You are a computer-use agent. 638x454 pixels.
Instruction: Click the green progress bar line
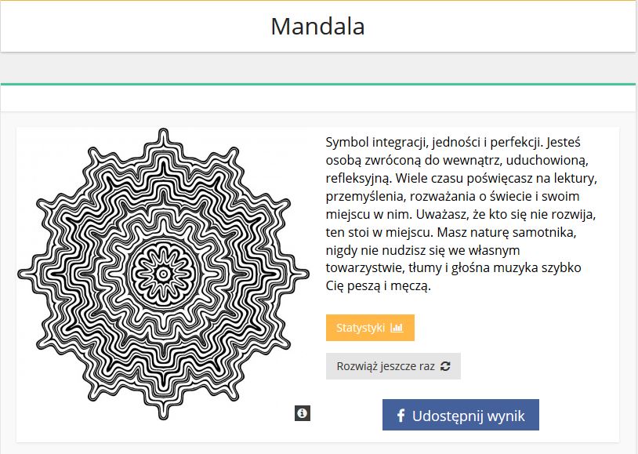tap(317, 83)
